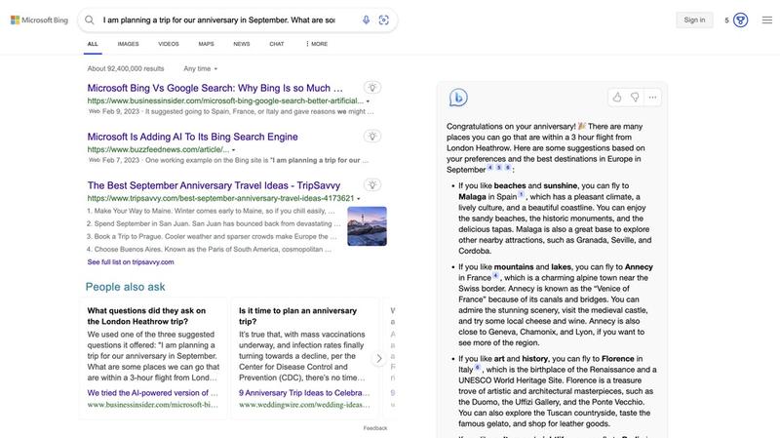Open We tried the AI-powered version link
This screenshot has width=780, height=438.
152,393
